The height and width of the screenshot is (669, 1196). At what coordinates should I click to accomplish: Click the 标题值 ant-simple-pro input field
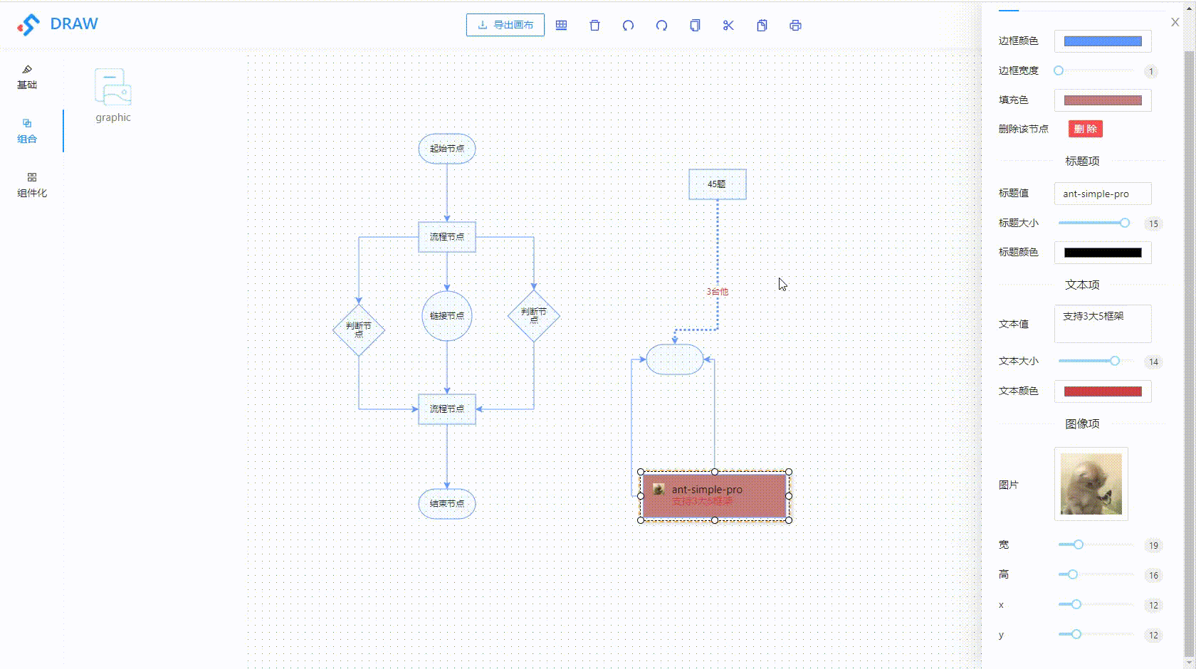tap(1102, 194)
